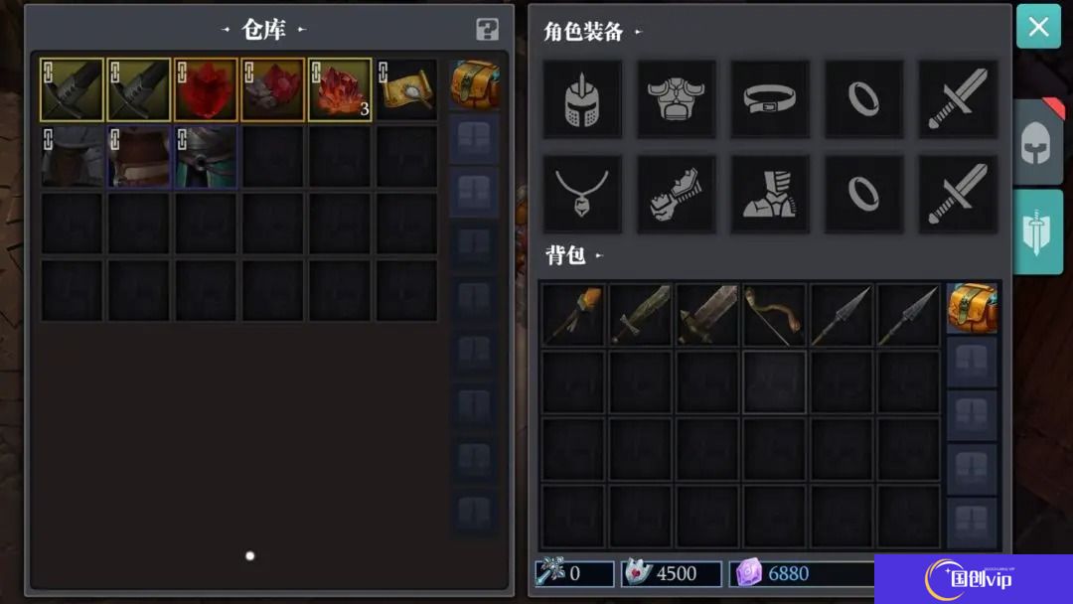This screenshot has width=1073, height=604.
Task: Select the torch item in the backpack
Action: (x=573, y=315)
